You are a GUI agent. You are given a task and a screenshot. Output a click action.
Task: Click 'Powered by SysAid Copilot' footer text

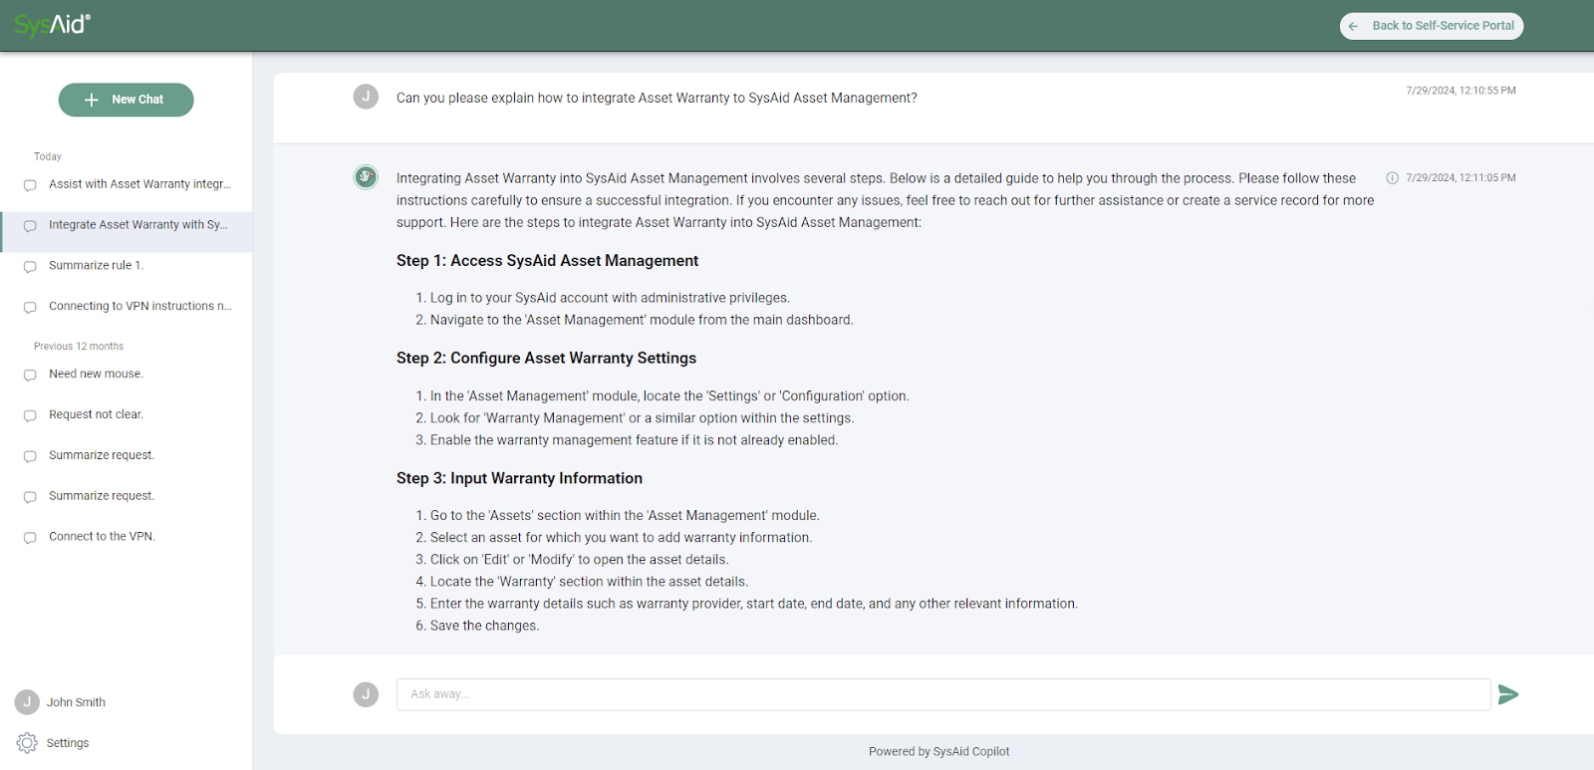[x=938, y=752]
